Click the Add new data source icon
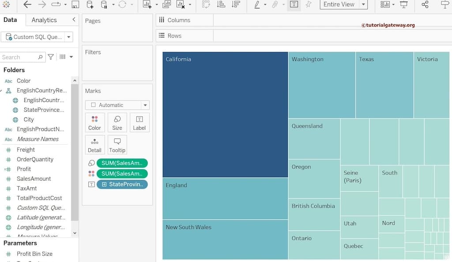Image resolution: width=452 pixels, height=262 pixels. click(x=90, y=4)
